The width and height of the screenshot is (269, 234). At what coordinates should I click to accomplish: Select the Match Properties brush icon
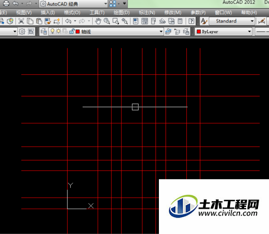coord(48,21)
